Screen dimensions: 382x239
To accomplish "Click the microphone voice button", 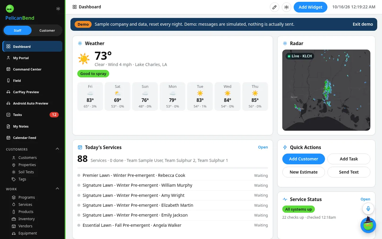I will pos(368,209).
